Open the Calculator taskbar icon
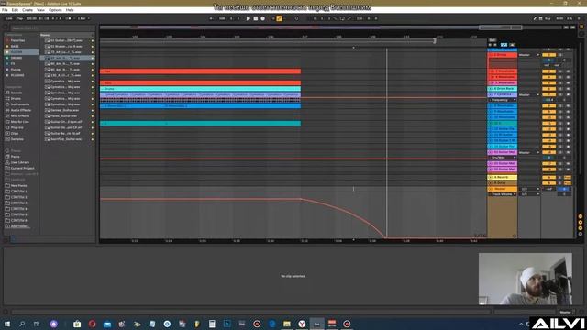This screenshot has width=587, height=330. coord(212,324)
